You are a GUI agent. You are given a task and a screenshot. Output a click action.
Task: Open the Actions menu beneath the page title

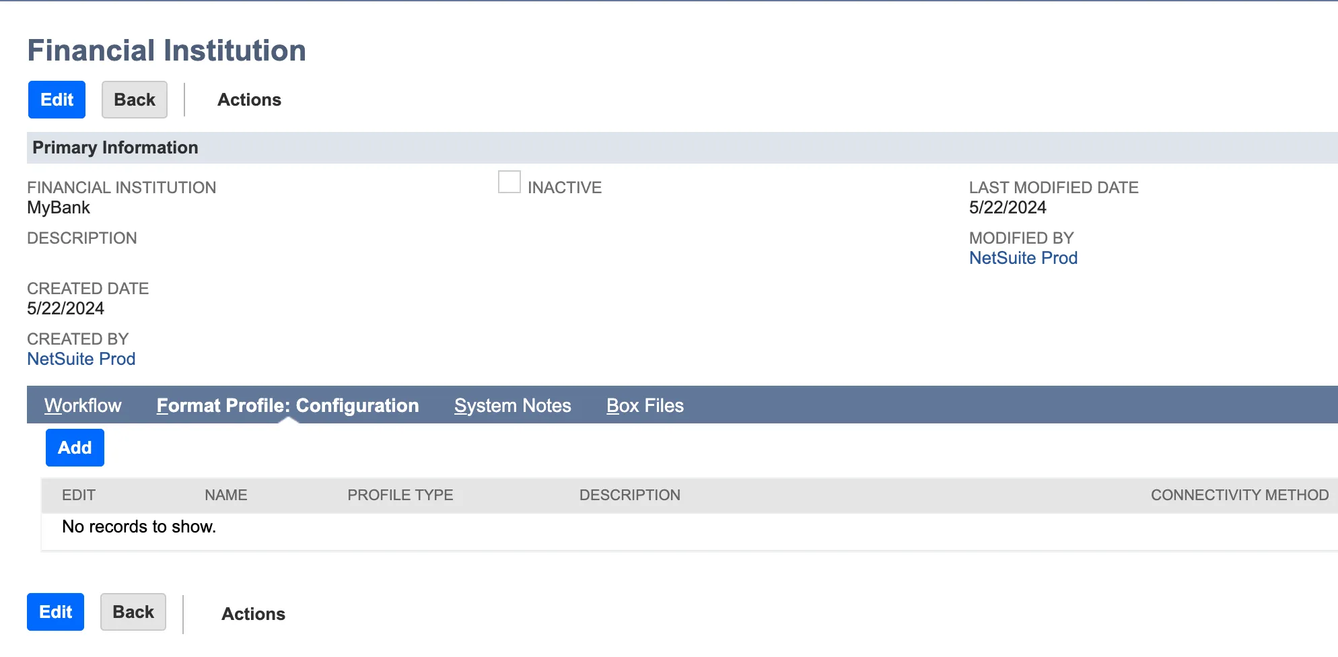point(249,100)
